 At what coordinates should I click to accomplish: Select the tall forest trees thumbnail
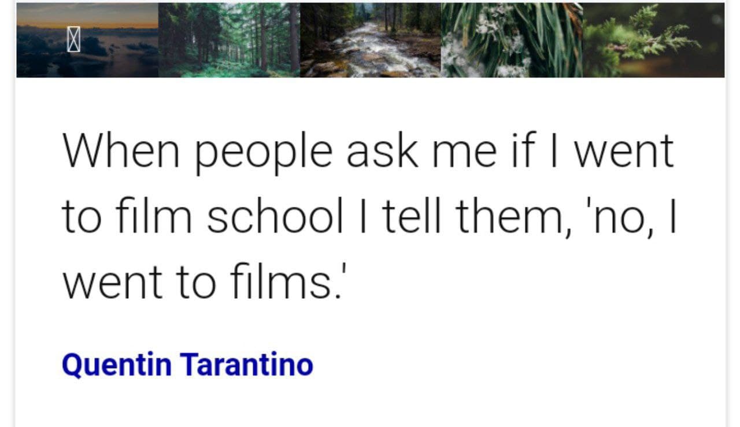click(229, 40)
